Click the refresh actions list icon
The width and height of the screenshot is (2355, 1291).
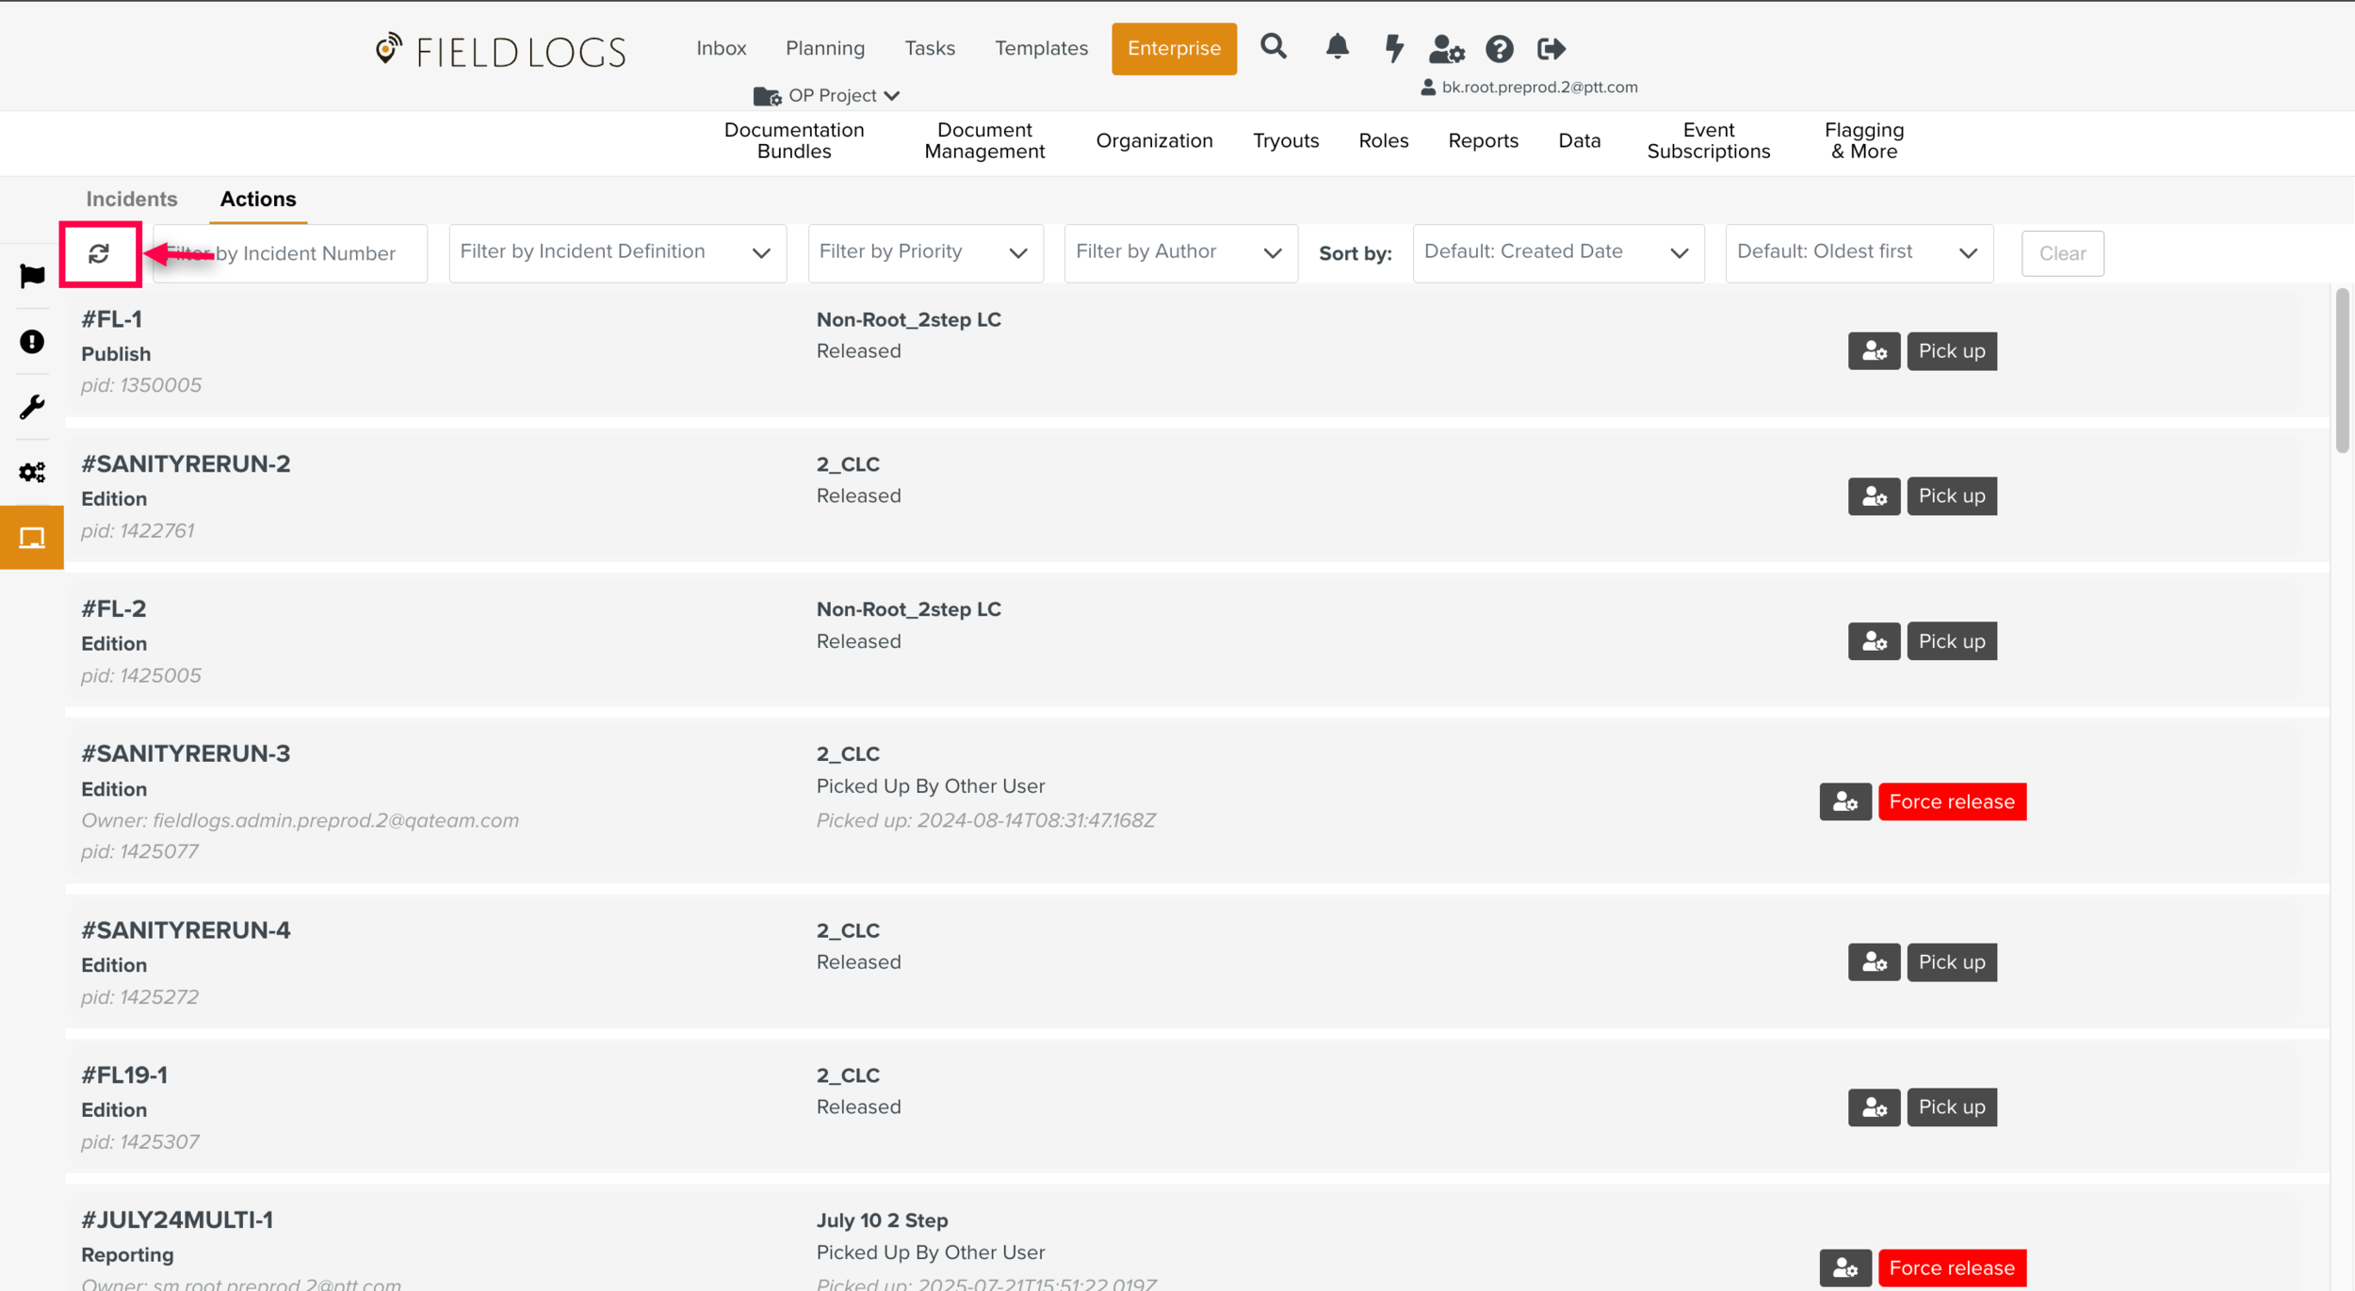point(99,253)
